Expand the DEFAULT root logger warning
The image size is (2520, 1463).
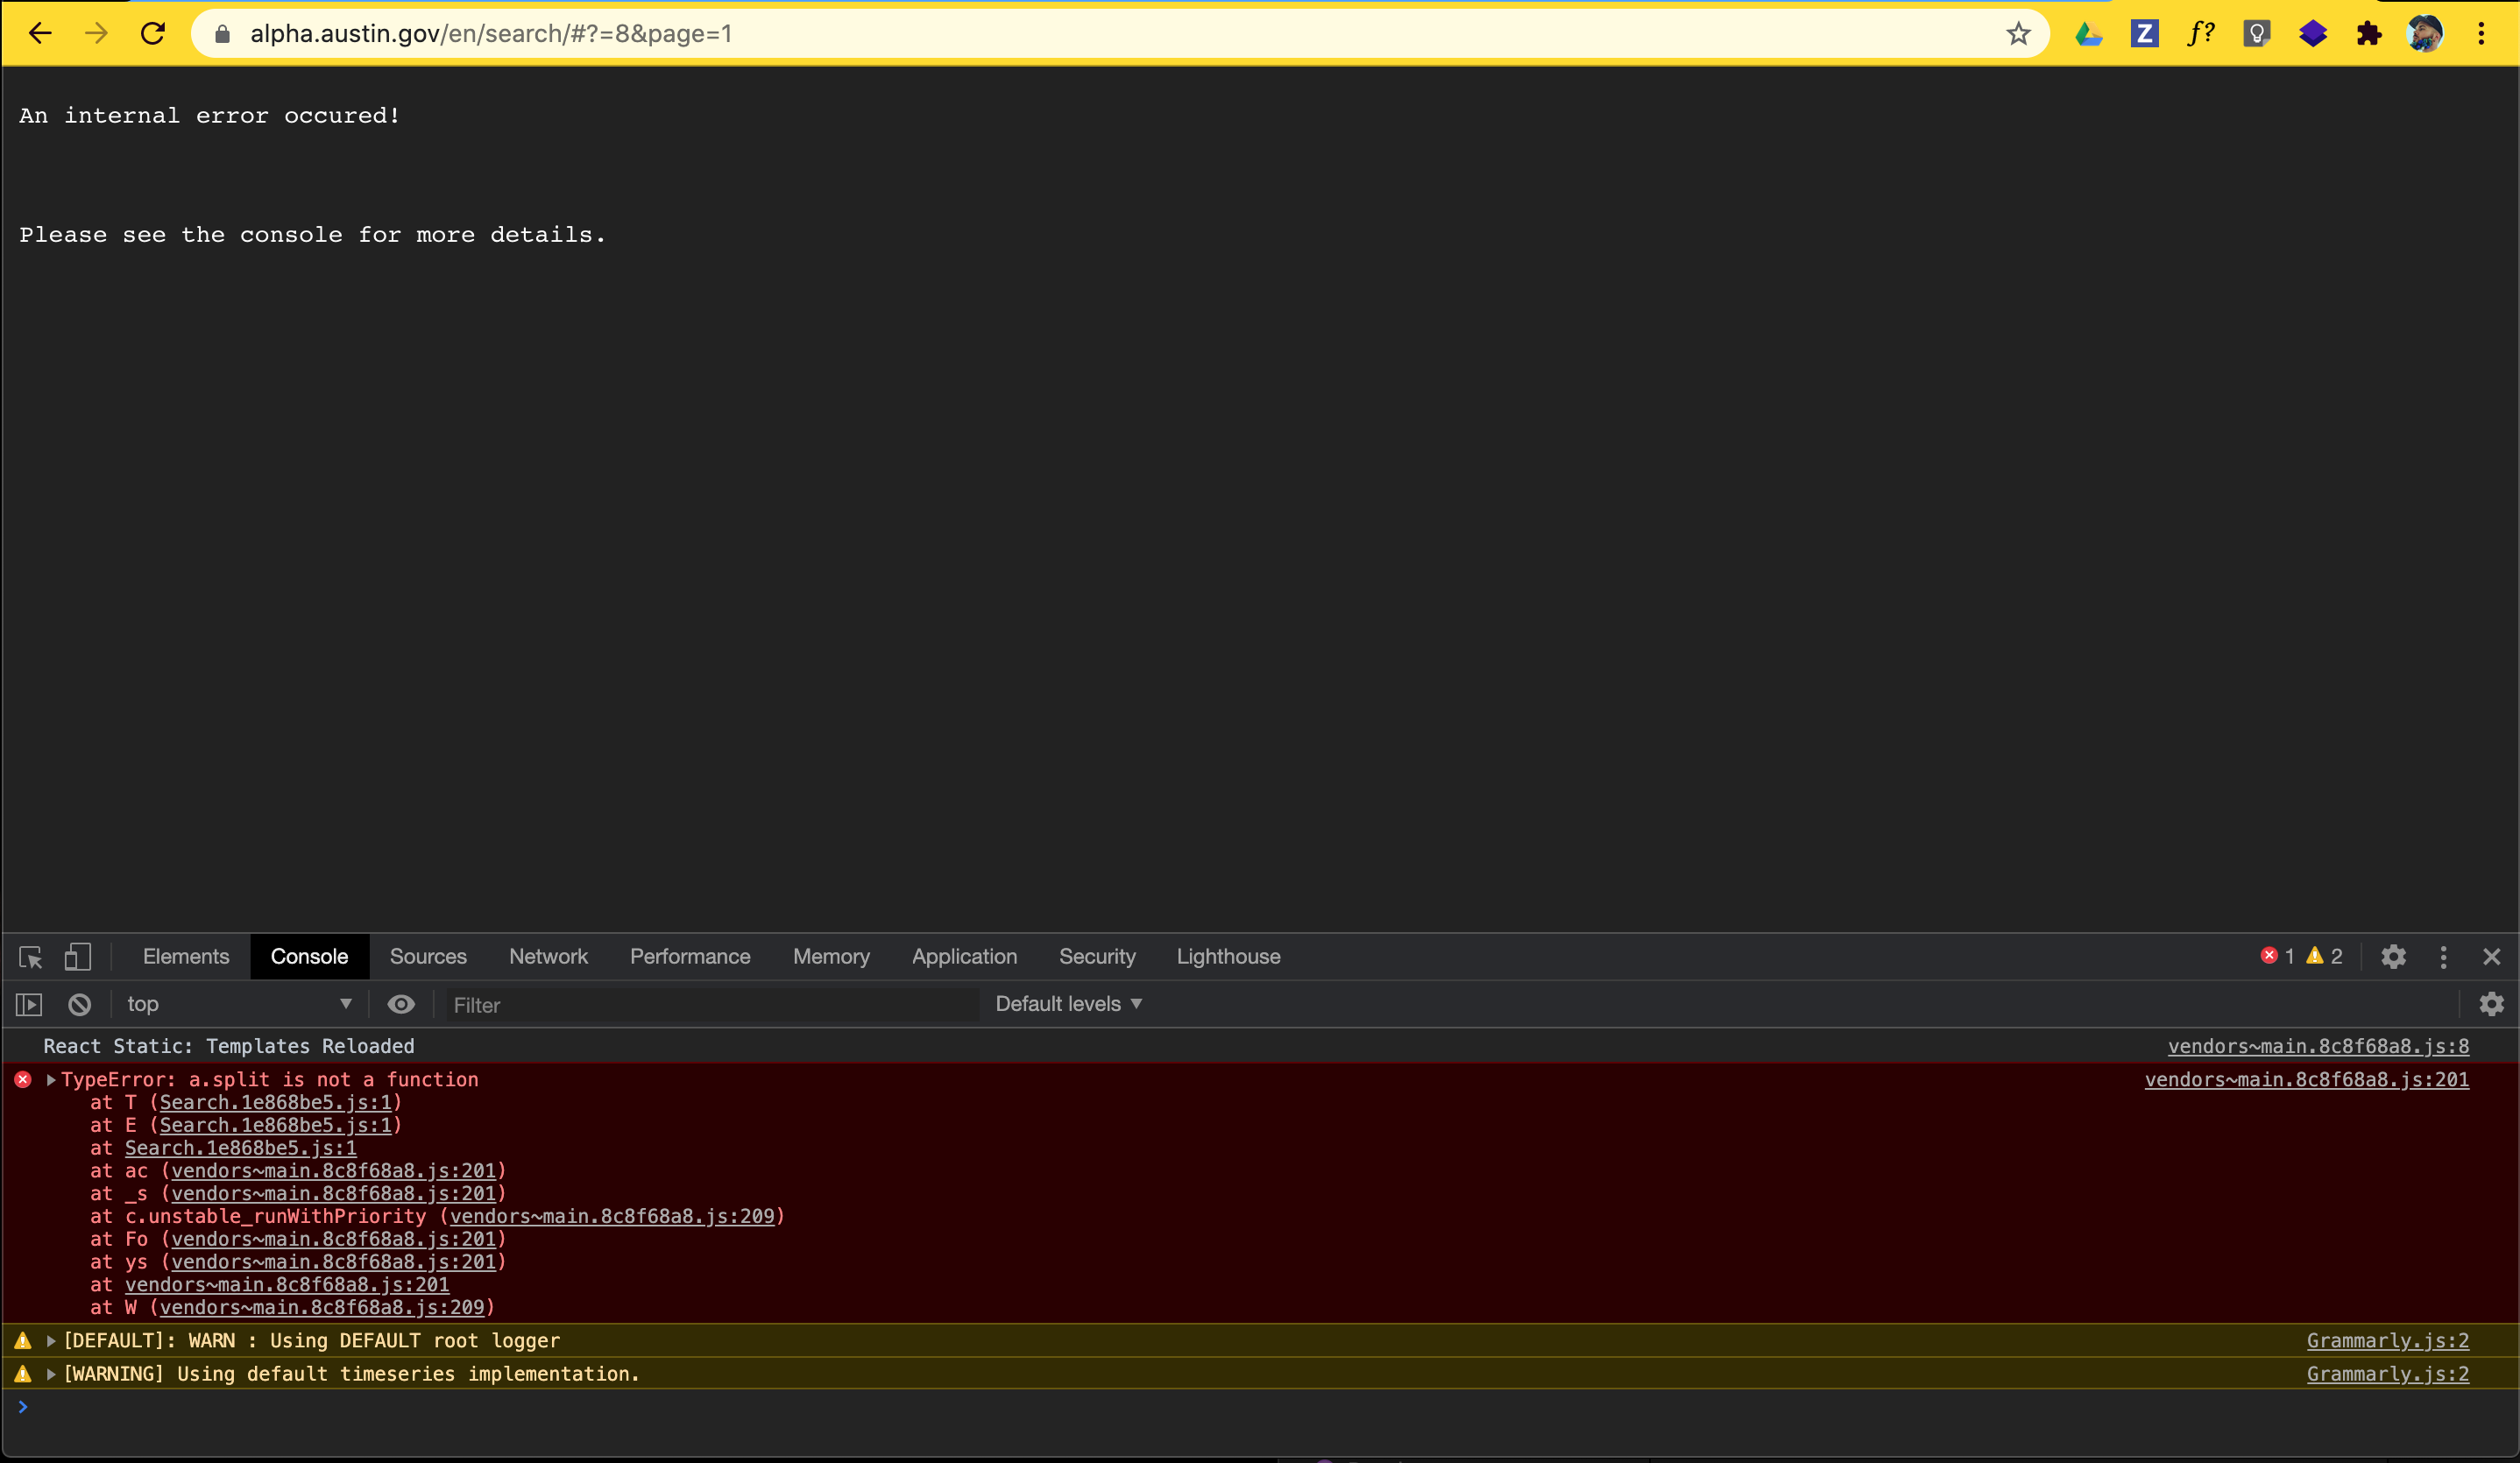[51, 1341]
